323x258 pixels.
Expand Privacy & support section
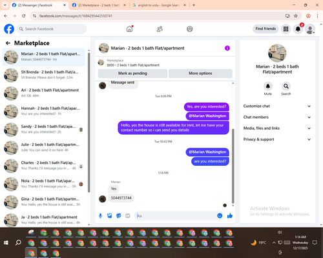[277, 139]
